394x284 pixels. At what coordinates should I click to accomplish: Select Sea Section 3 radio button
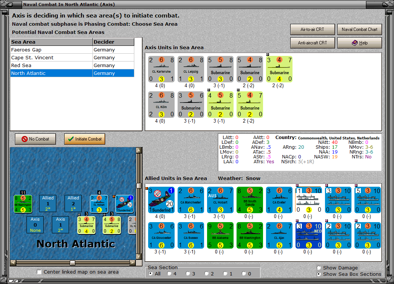click(x=188, y=274)
